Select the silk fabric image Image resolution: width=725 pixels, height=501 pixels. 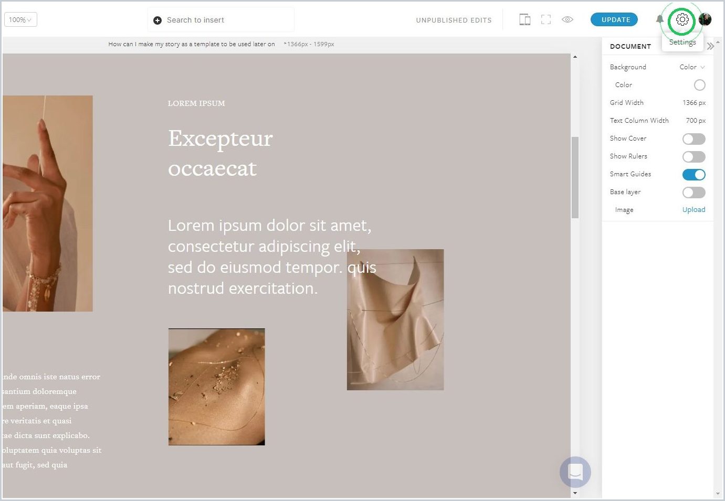[x=395, y=319]
